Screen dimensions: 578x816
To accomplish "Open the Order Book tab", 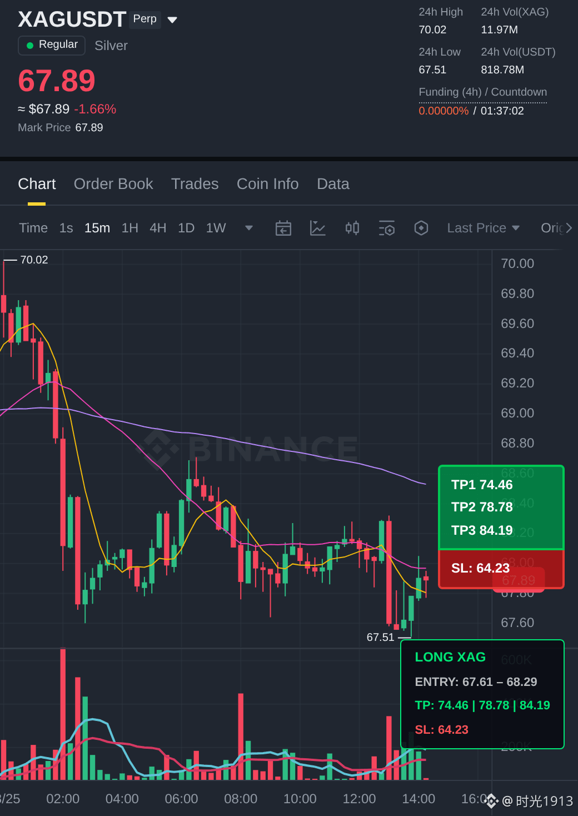I will click(x=113, y=184).
